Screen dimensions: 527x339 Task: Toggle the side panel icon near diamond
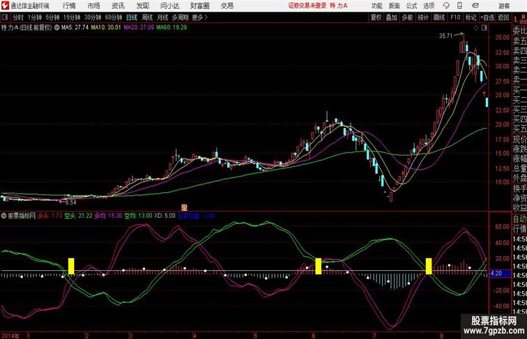point(484,28)
